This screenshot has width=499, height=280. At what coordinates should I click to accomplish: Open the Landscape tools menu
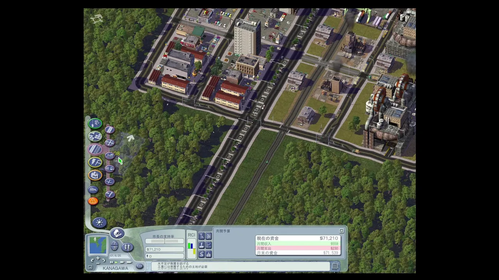point(95,124)
